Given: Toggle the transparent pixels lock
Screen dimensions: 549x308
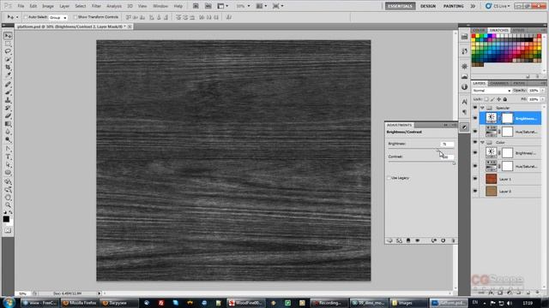Looking at the screenshot, I should click(486, 99).
